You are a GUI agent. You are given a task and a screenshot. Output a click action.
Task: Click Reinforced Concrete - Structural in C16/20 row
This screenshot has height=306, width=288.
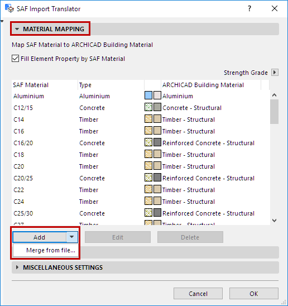point(208,143)
